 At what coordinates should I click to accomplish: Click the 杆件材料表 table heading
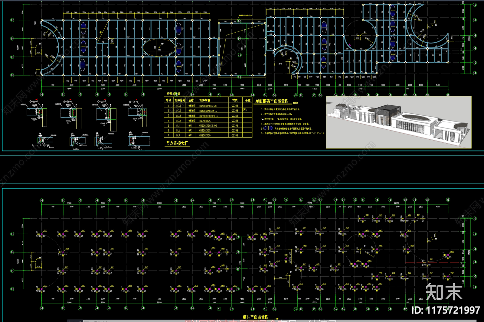point(174,94)
